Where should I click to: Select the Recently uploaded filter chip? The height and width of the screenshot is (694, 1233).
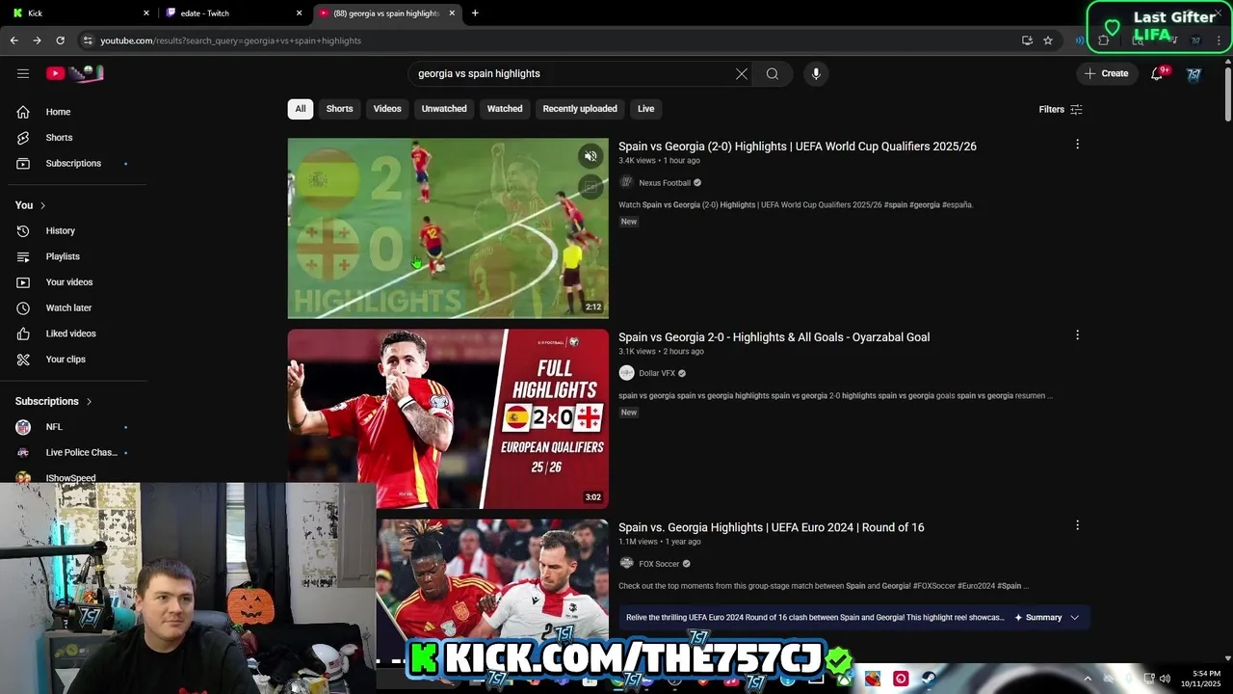(580, 109)
